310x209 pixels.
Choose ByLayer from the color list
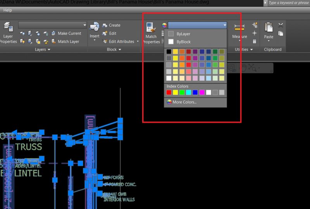(183, 34)
